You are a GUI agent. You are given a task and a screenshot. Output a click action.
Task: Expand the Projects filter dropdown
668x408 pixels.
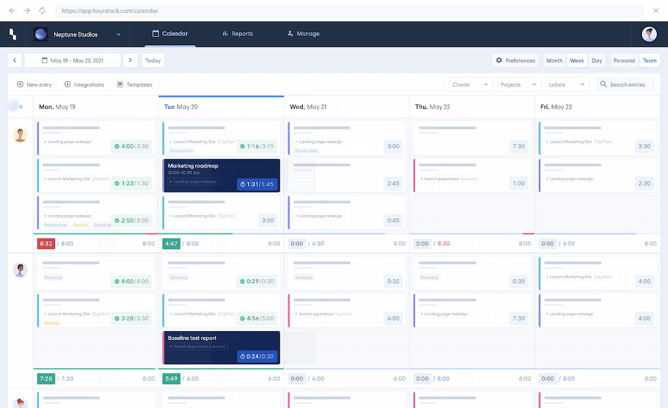click(x=519, y=84)
